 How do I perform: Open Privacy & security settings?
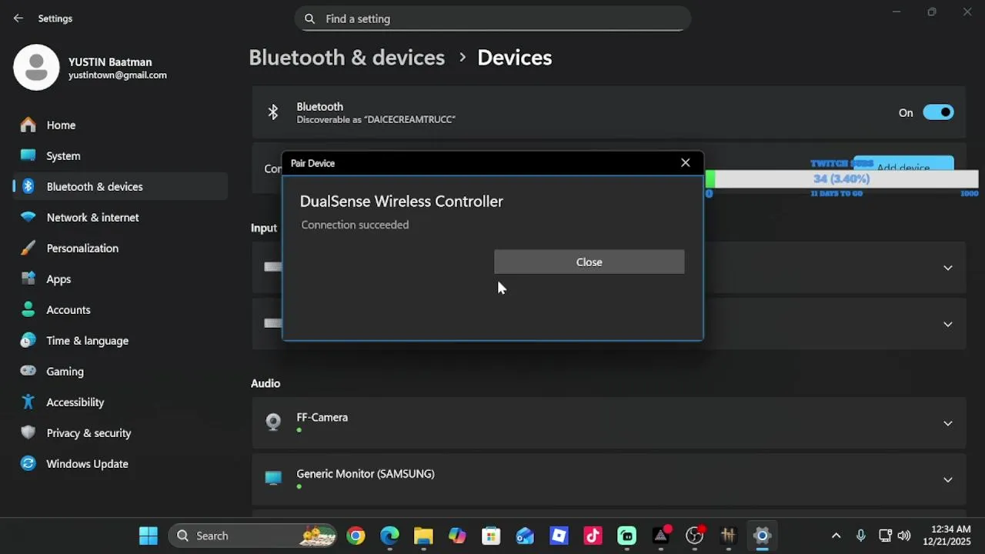[120, 432]
